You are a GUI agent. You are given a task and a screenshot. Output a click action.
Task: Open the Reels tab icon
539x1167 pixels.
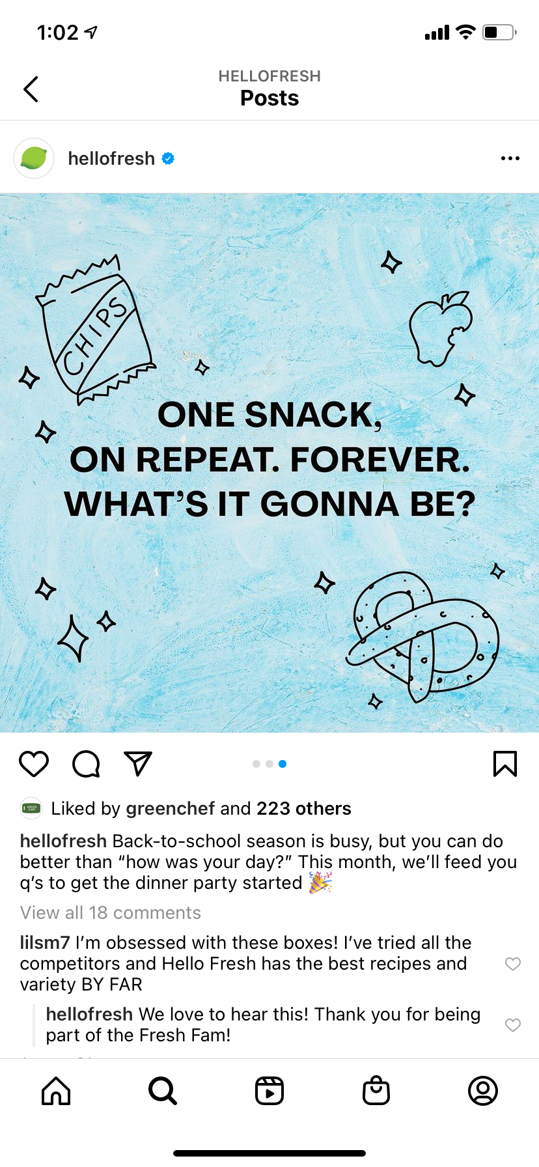click(x=269, y=1091)
